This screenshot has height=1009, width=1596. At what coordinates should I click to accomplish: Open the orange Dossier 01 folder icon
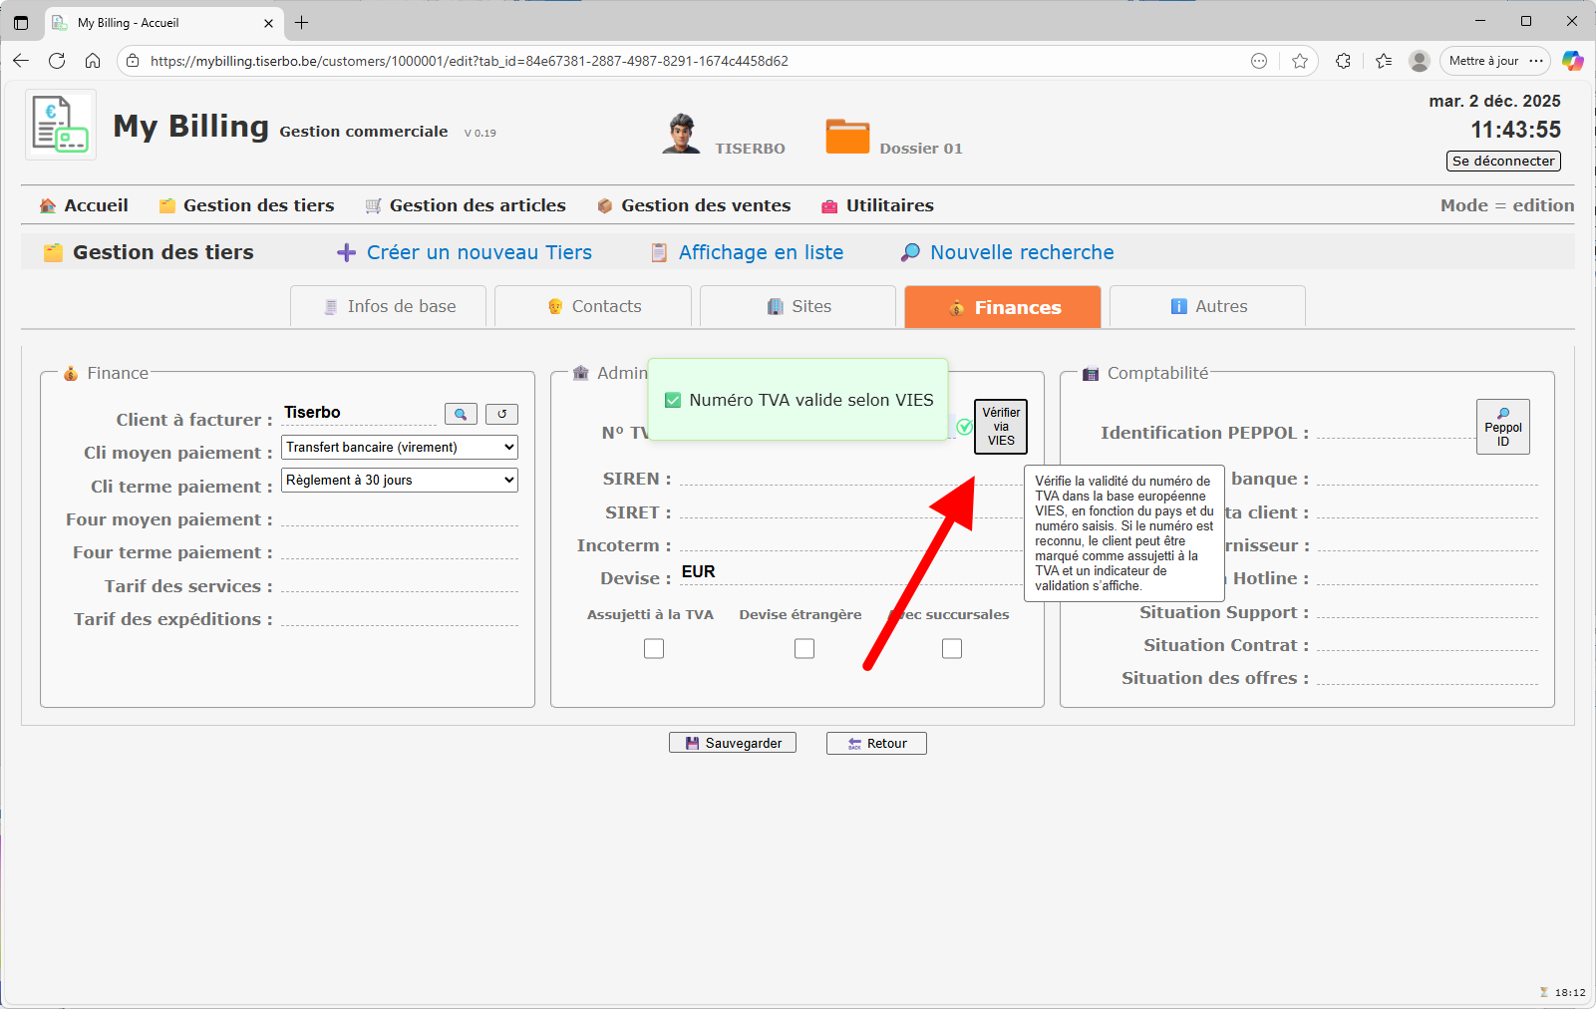pyautogui.click(x=847, y=136)
